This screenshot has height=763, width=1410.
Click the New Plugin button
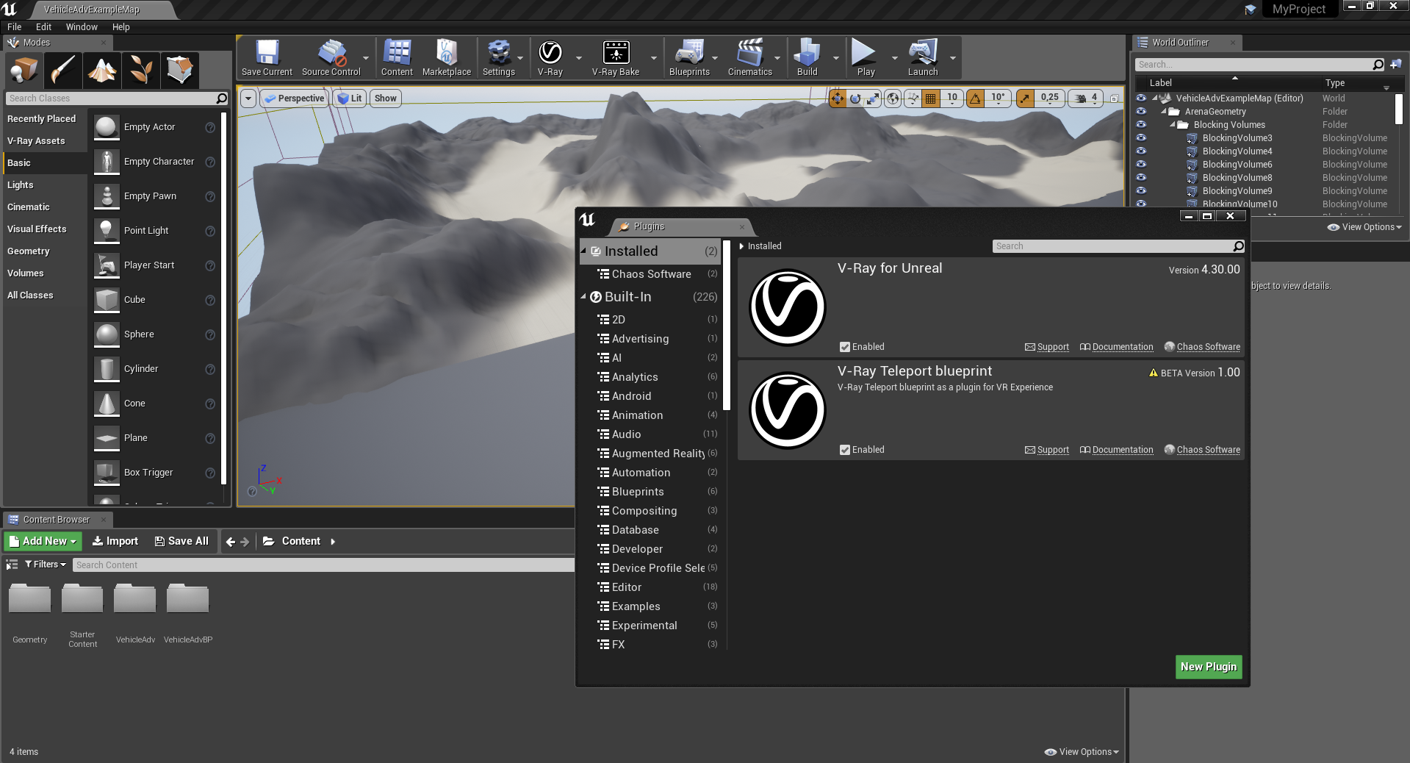1209,667
